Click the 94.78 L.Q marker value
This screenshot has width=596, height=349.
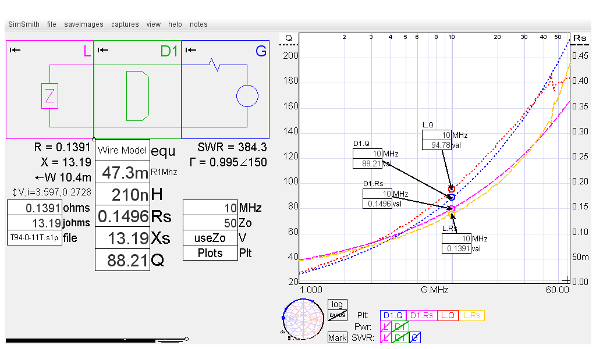point(437,145)
